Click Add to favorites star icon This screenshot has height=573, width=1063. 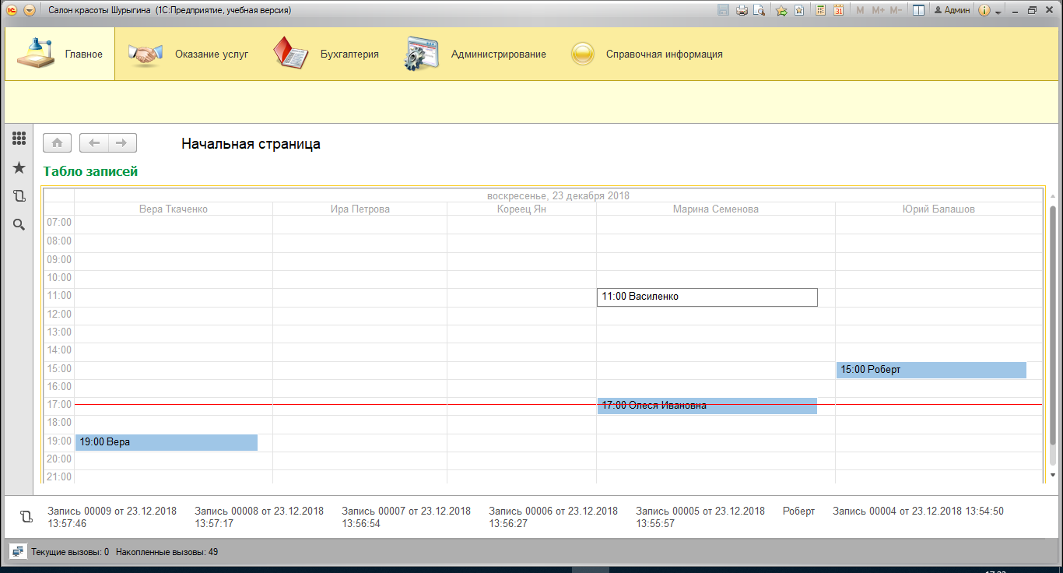point(781,10)
